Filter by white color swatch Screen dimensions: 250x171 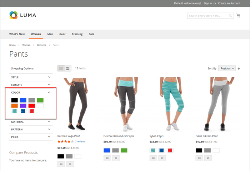tap(40, 105)
